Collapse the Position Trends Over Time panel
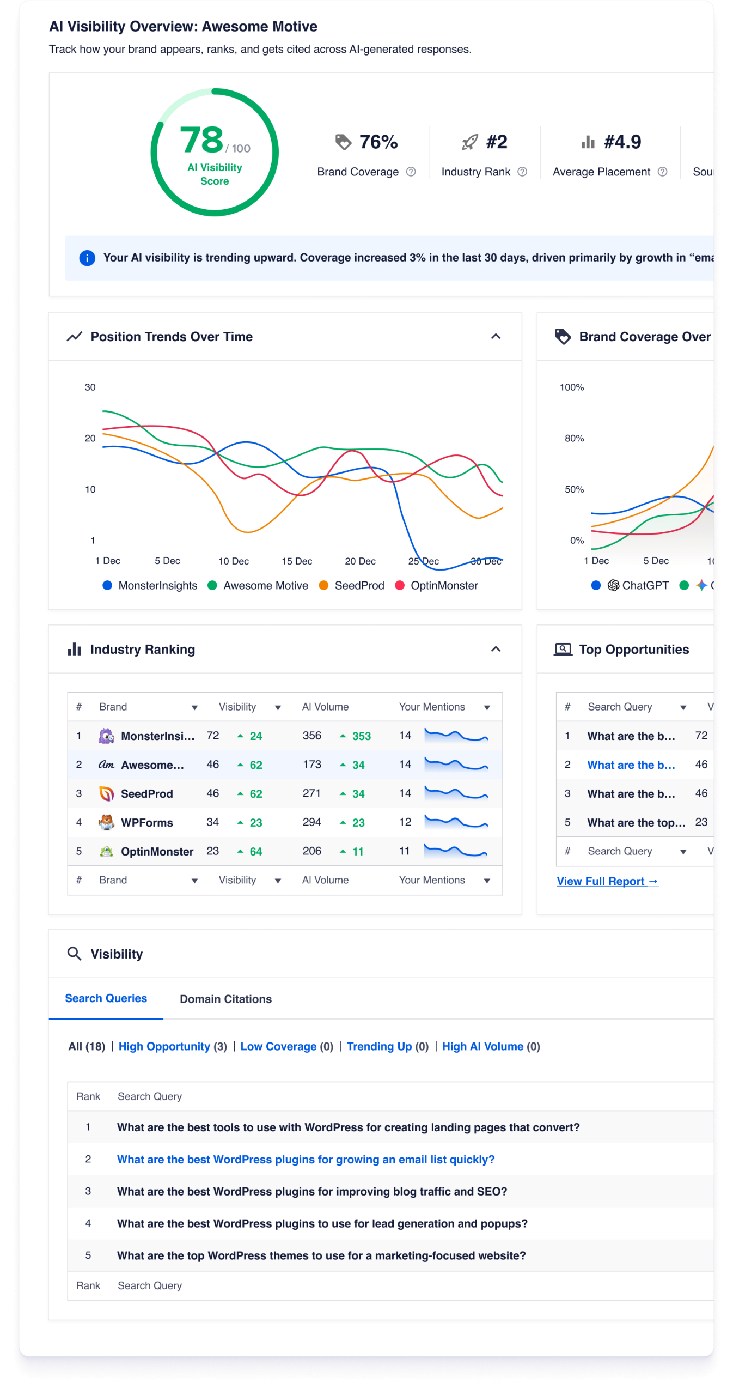The image size is (733, 1395). tap(496, 336)
